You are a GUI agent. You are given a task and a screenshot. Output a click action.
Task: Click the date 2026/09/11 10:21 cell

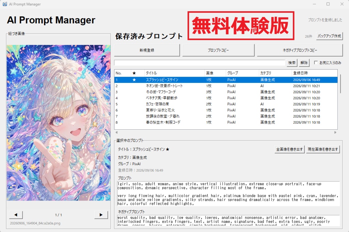point(306,86)
